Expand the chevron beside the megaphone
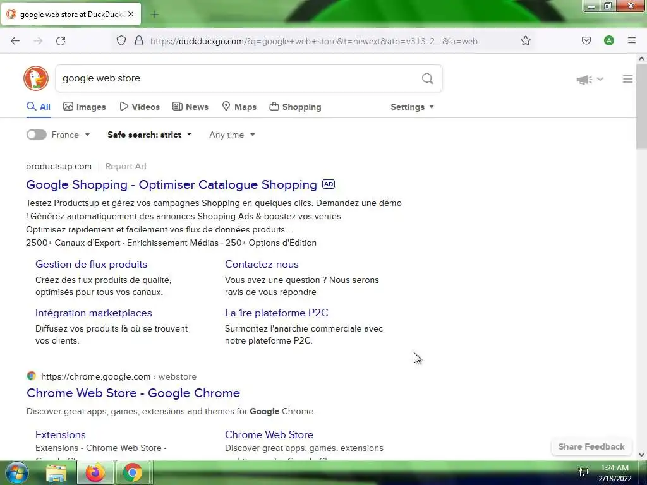Screen dimensions: 647x485 [x=600, y=79]
